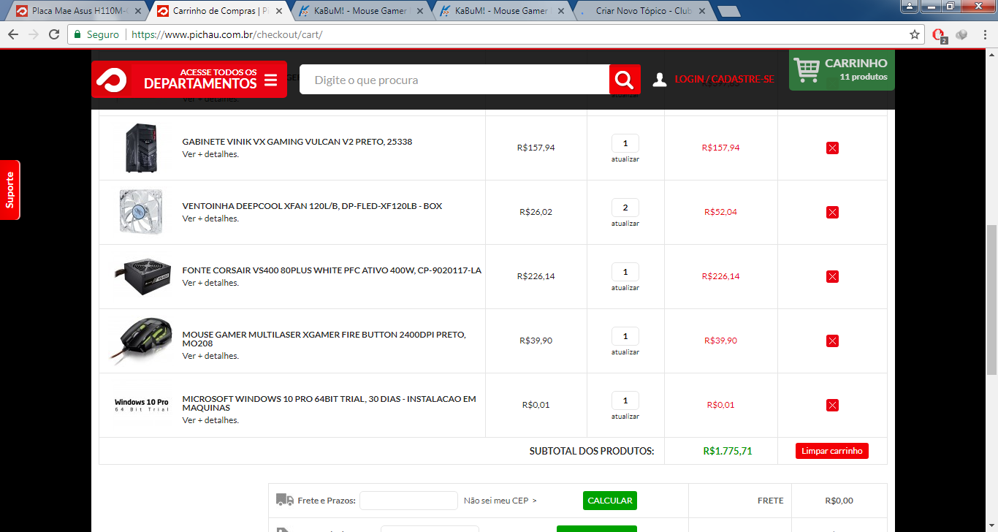
Task: Click atualizar under Ventoinha Deepcool quantity
Action: click(625, 223)
